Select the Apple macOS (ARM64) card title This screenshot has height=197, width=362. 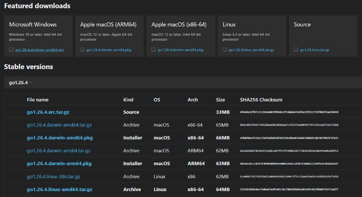pos(108,24)
